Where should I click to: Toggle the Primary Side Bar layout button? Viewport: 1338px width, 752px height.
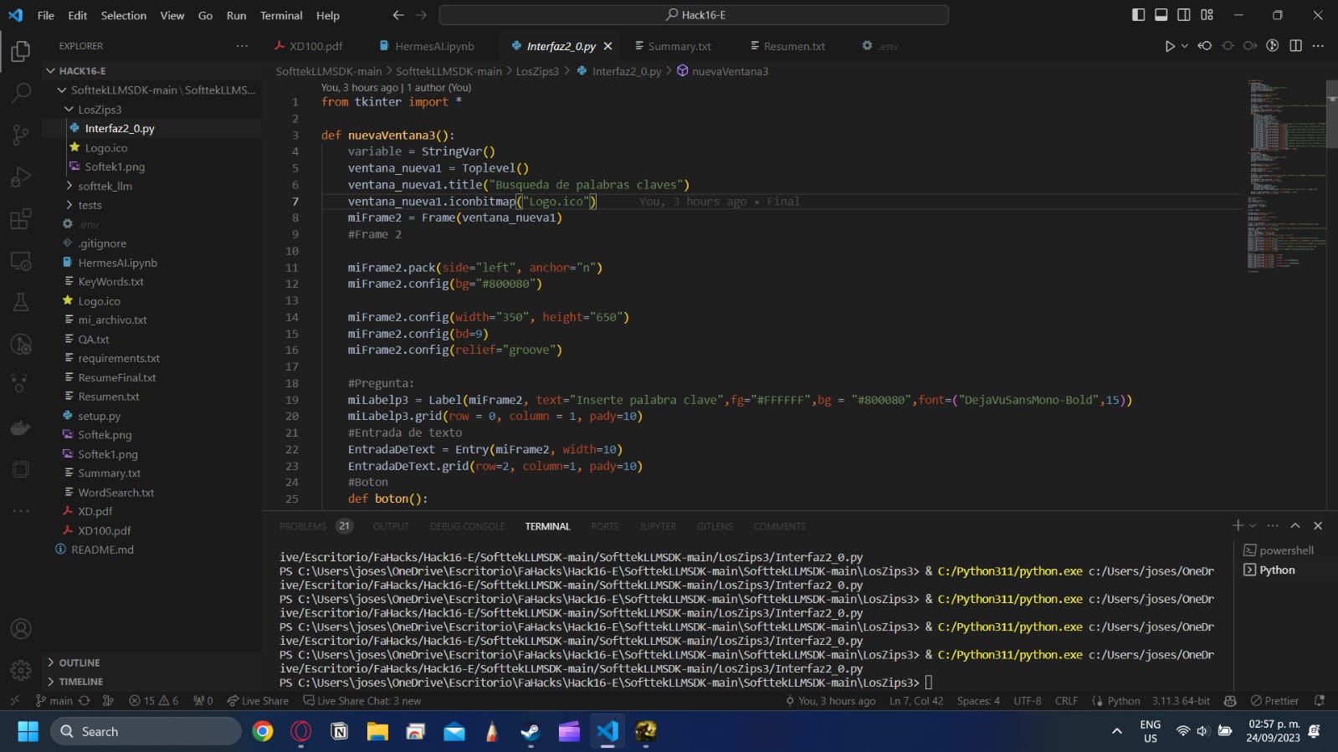1138,15
